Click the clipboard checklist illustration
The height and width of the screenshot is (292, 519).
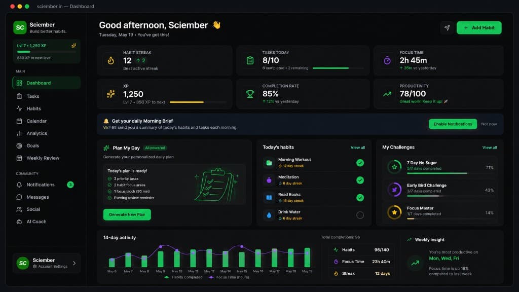coord(216,185)
